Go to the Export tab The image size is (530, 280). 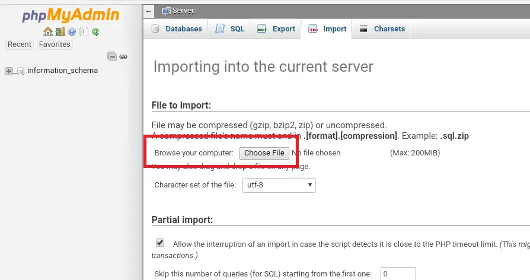click(x=276, y=29)
